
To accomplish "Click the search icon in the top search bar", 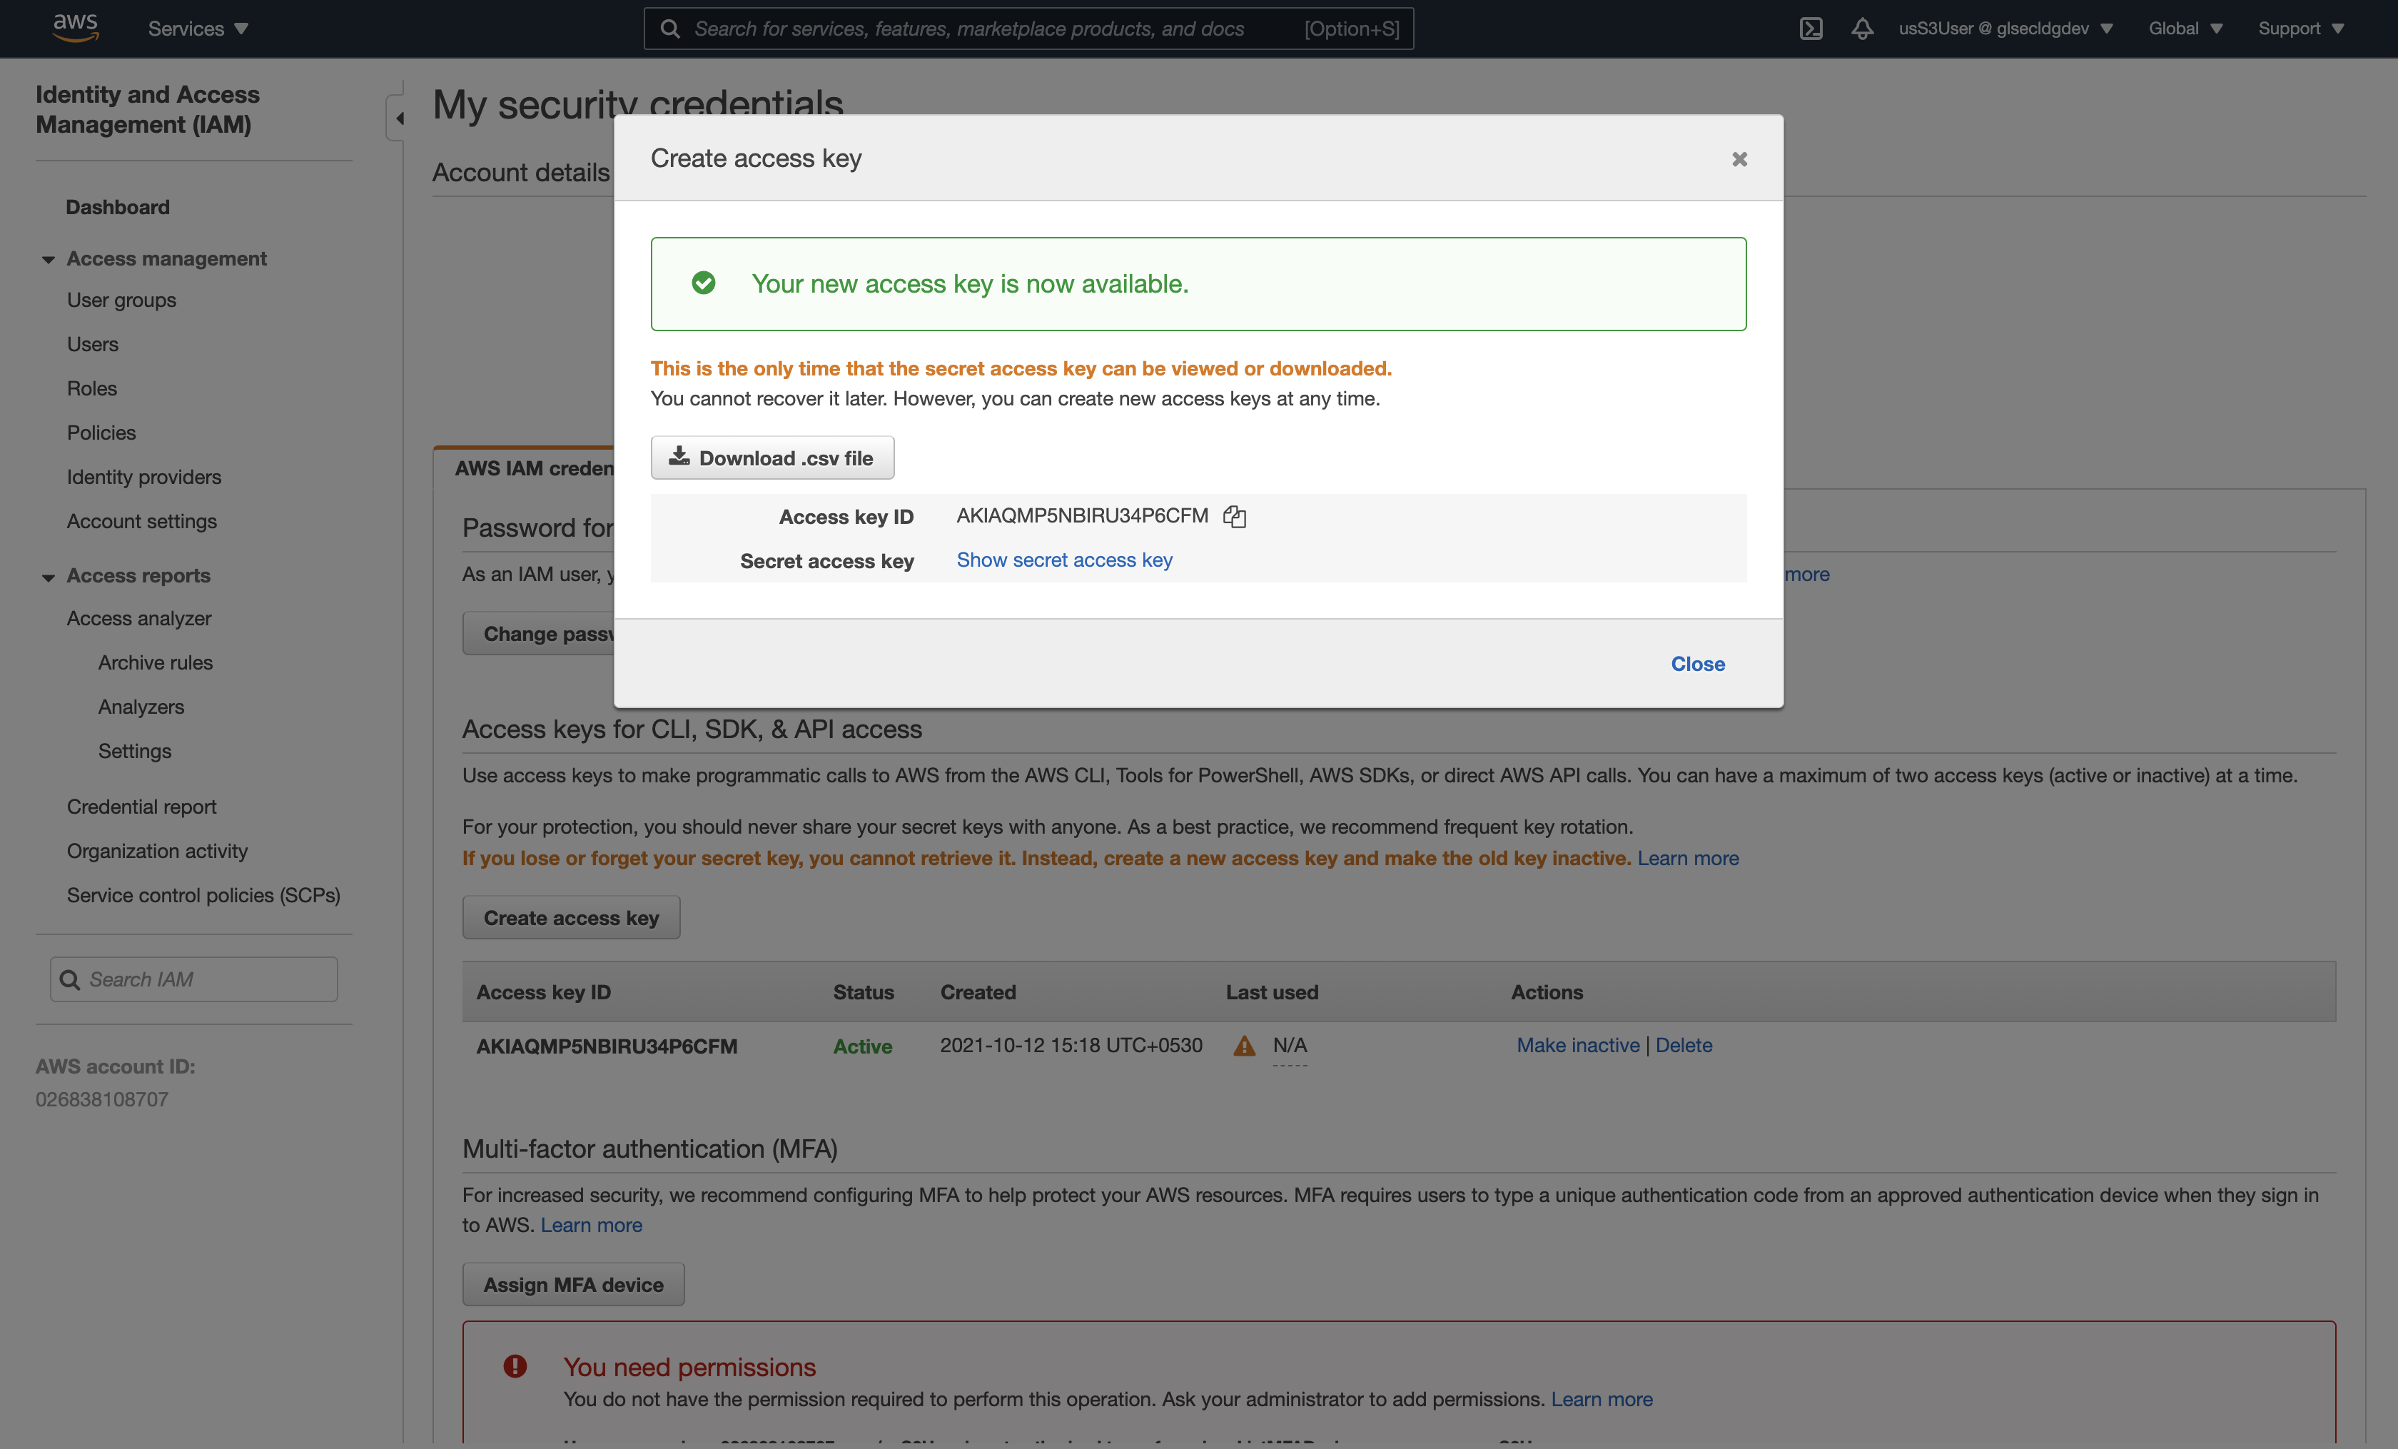I will point(669,29).
